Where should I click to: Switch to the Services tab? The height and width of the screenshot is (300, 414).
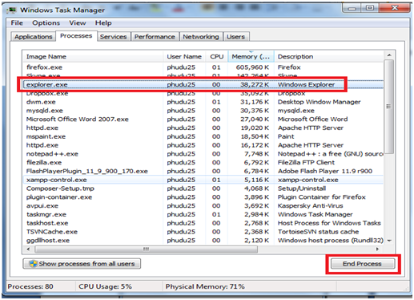tap(114, 37)
